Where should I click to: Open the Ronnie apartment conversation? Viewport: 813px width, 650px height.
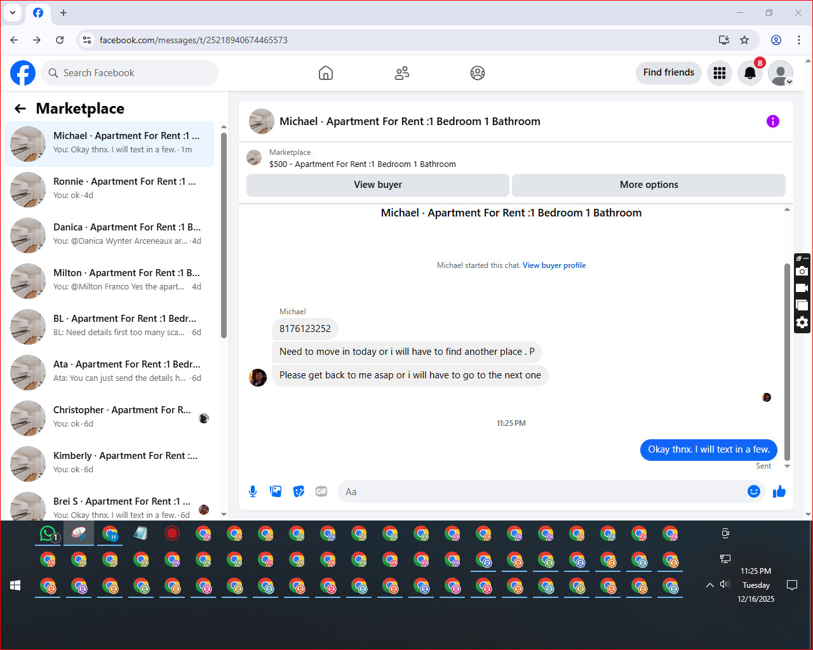click(x=109, y=189)
